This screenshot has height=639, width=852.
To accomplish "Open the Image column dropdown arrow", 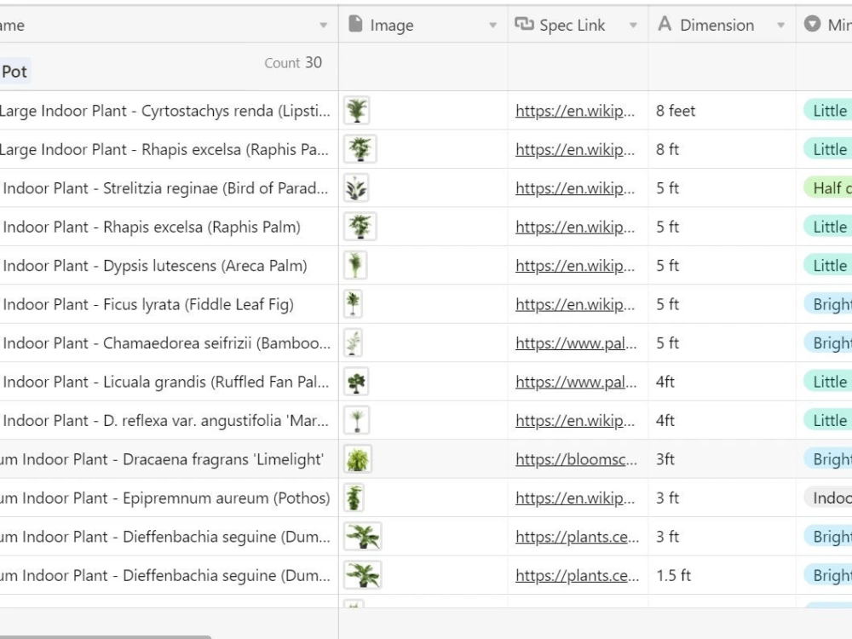I will coord(492,25).
